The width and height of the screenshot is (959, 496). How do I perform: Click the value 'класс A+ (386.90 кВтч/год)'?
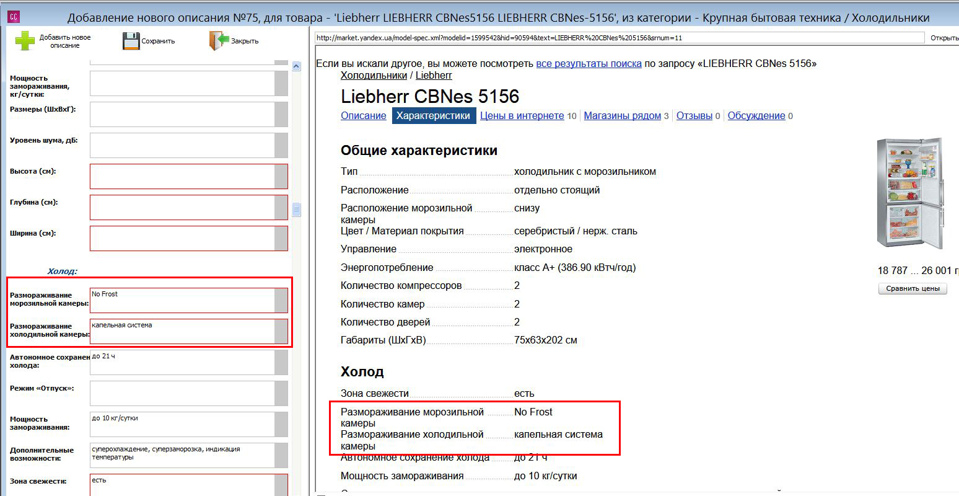(x=575, y=268)
